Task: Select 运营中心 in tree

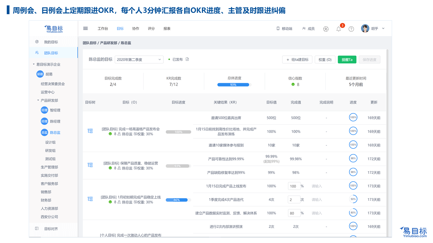Action: [48, 92]
